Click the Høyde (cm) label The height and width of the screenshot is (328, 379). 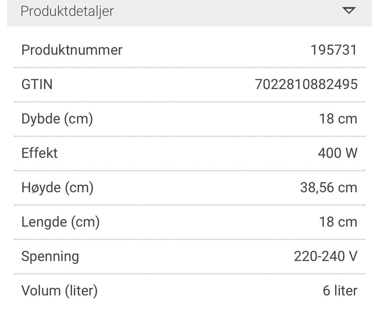[57, 187]
